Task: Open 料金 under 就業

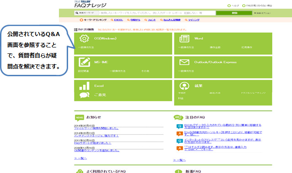Action: [181, 99]
